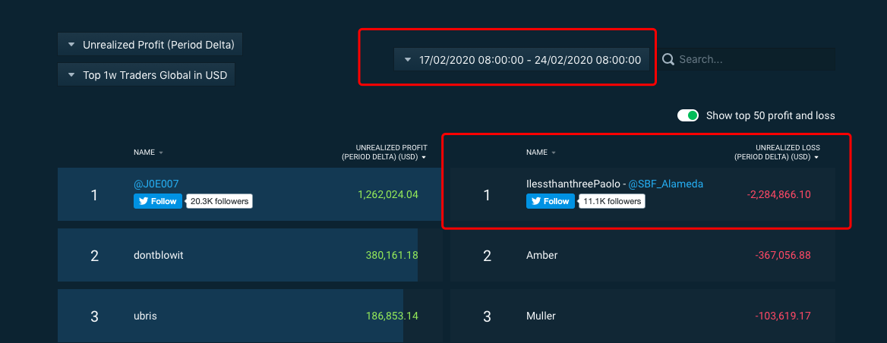The image size is (887, 343).
Task: Click the 11.1K followers count bubble
Action: point(611,201)
